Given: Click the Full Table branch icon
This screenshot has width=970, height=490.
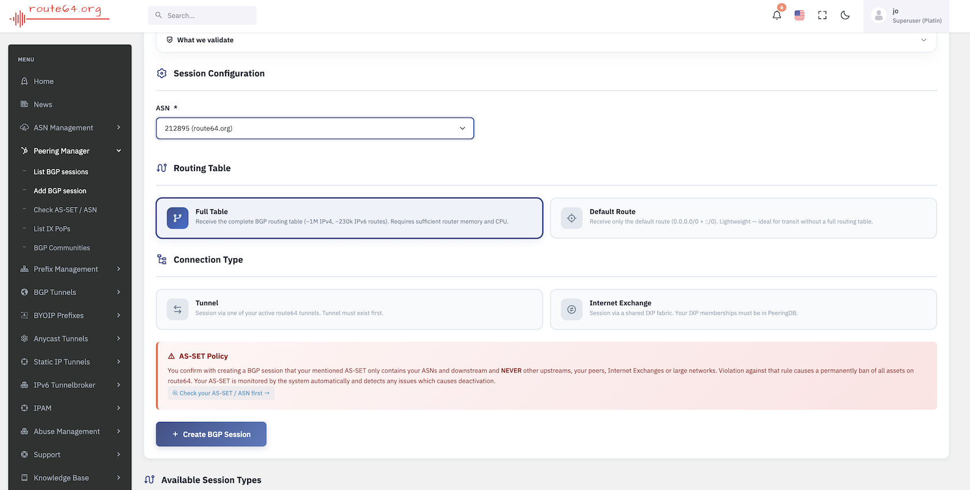Looking at the screenshot, I should click(177, 218).
